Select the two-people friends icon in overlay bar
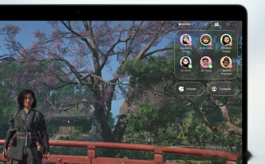 point(217,24)
